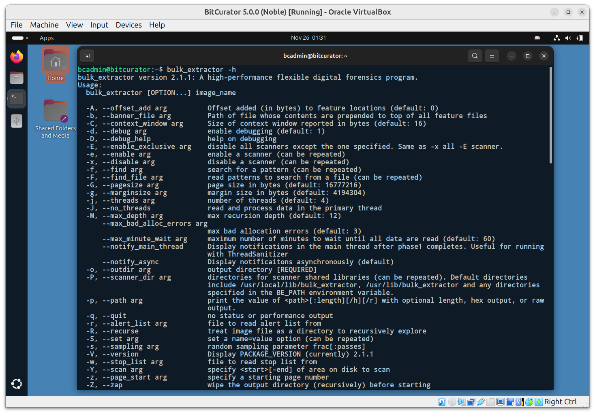This screenshot has width=595, height=414.
Task: Open the activities workspace indicator
Action: click(x=20, y=38)
